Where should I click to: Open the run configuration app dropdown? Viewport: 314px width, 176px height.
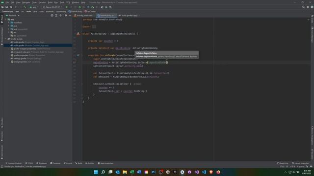click(x=34, y=7)
